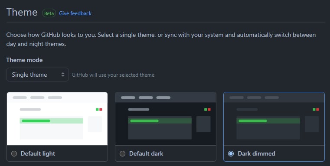Open the Give feedback link
This screenshot has width=330, height=166.
click(x=75, y=13)
